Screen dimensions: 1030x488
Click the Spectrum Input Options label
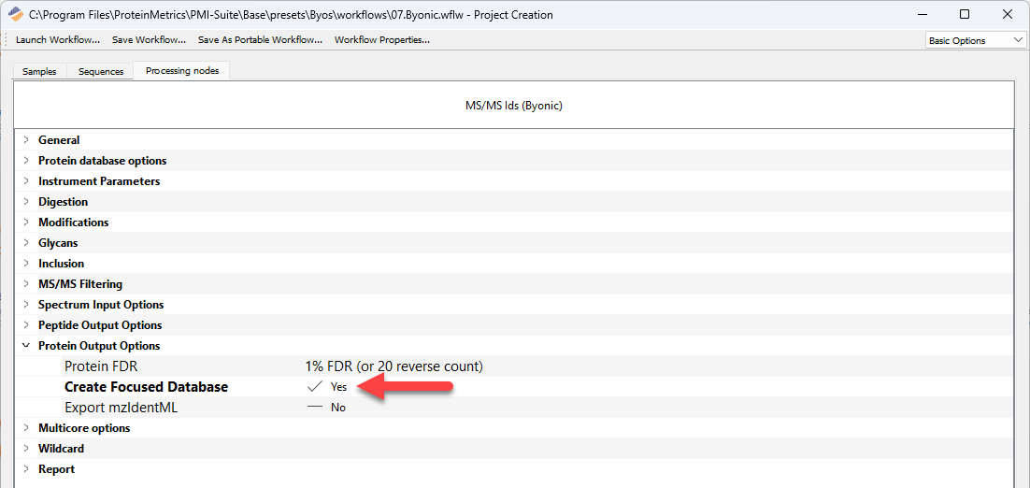pos(101,304)
